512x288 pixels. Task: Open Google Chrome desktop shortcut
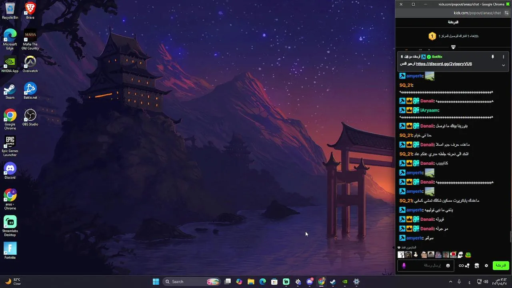tap(10, 119)
